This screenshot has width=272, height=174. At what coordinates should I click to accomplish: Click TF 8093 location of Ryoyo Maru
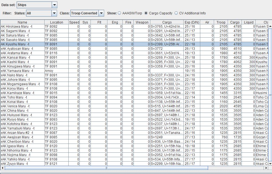pyautogui.click(x=57, y=120)
